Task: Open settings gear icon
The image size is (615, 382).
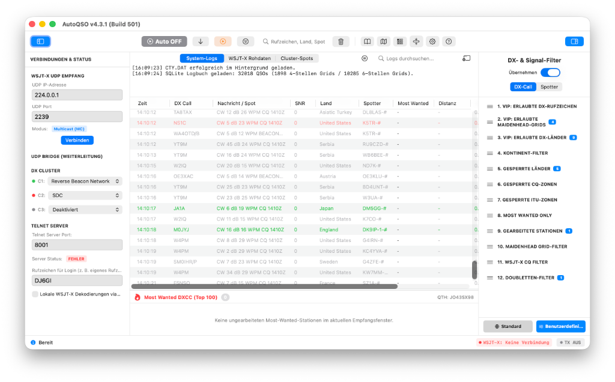Action: tap(432, 41)
